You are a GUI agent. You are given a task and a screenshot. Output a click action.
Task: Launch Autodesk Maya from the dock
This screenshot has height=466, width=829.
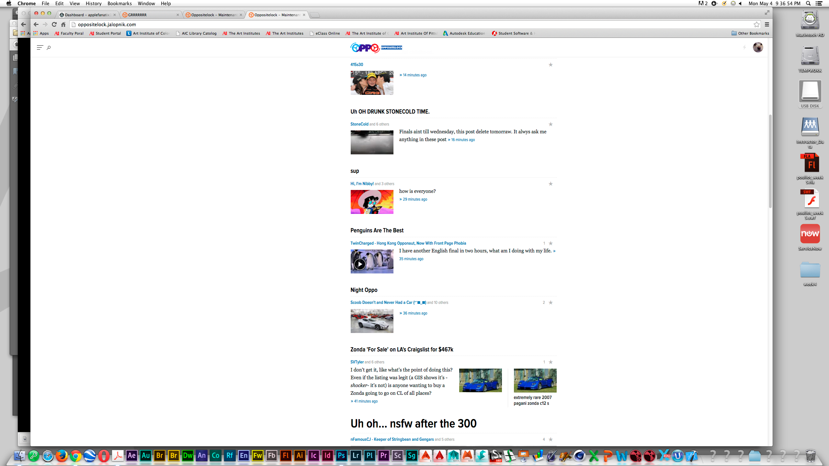pos(453,456)
